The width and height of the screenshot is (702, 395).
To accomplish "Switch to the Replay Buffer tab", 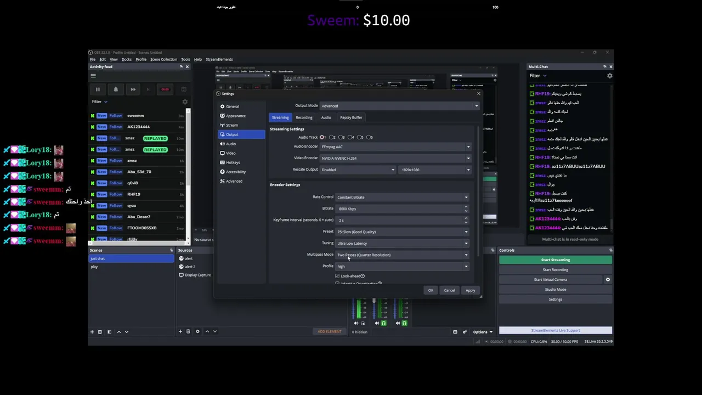I will pos(351,117).
